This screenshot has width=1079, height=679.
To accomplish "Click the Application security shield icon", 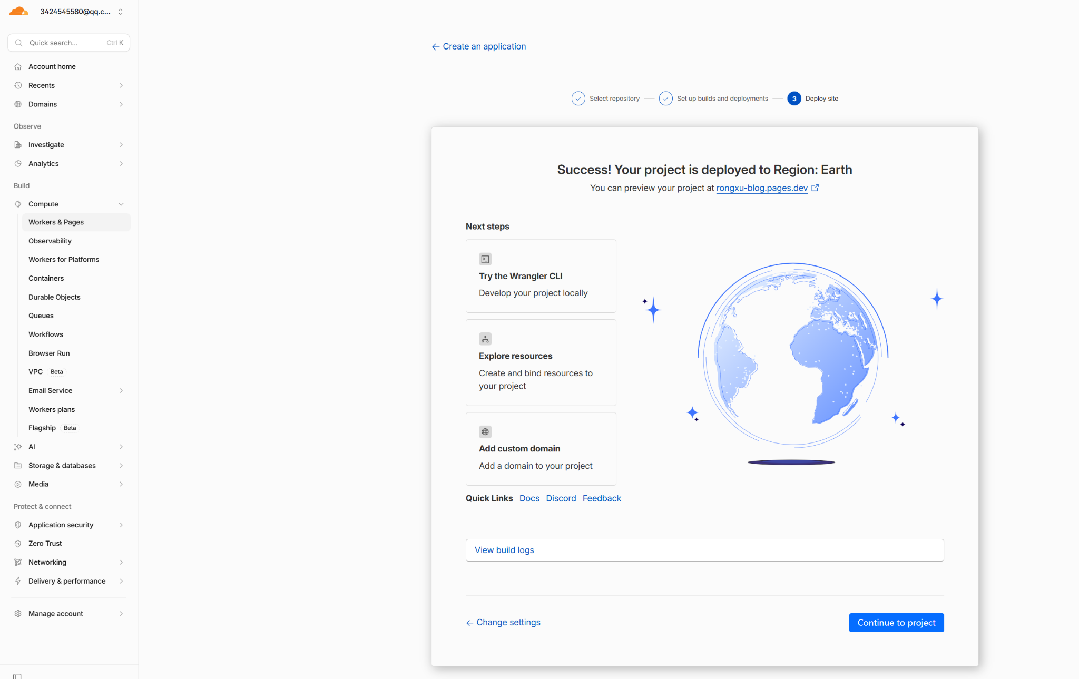I will [x=18, y=525].
